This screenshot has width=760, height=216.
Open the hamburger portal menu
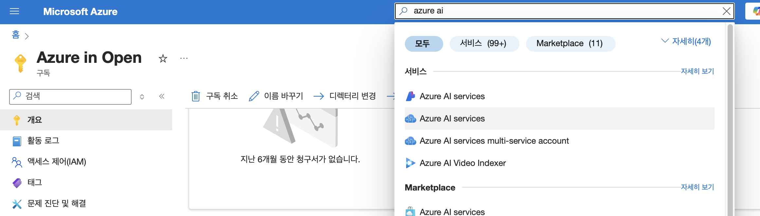coord(14,12)
